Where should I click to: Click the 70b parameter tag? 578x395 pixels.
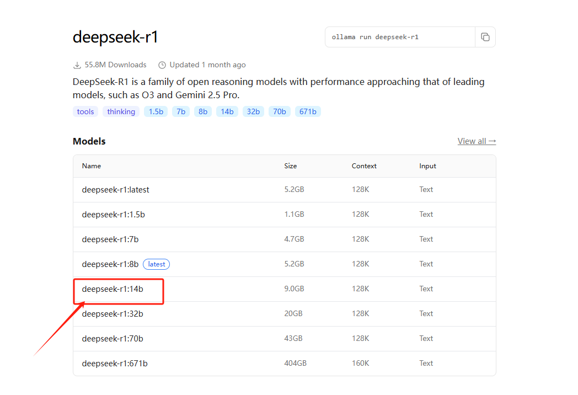[x=279, y=111]
